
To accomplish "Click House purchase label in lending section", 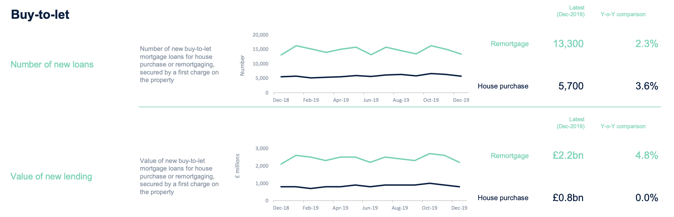I will [503, 198].
